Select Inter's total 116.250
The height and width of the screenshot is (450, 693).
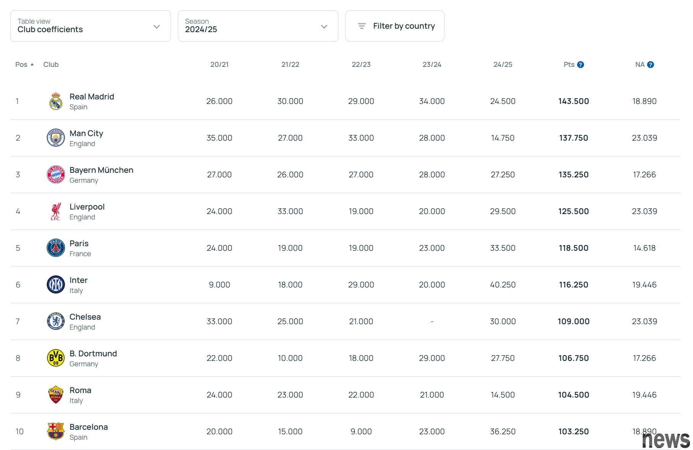click(574, 285)
